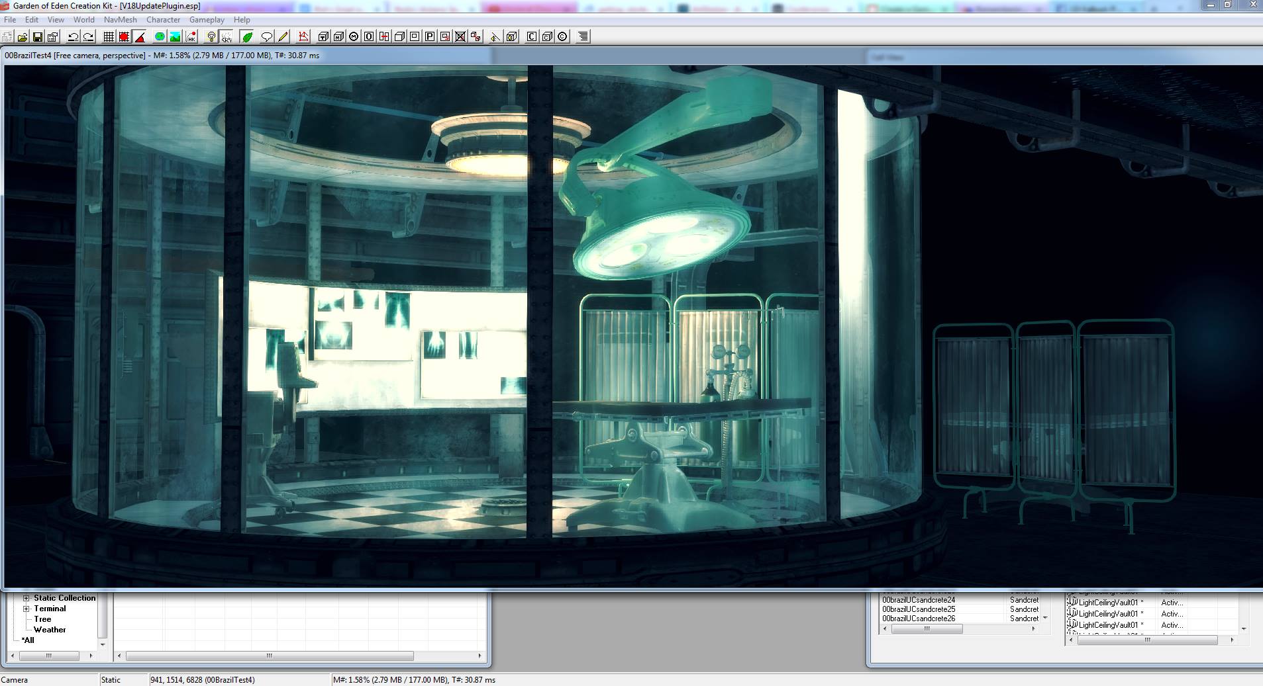
Task: Click the red H-shaped toolbar icon
Action: 384,36
